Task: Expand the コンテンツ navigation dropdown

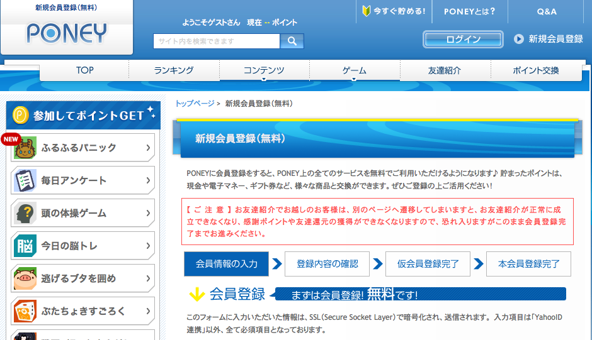Action: [x=264, y=71]
